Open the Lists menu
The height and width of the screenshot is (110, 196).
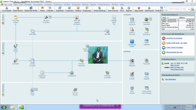(21, 5)
